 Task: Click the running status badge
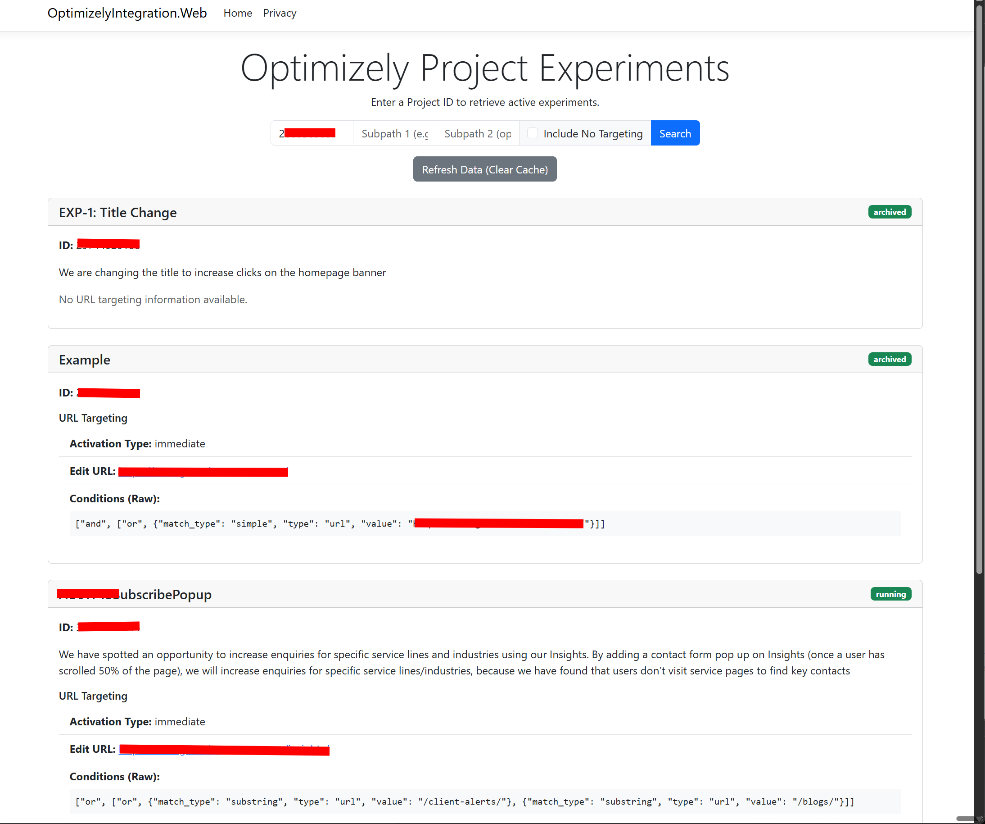pos(890,594)
